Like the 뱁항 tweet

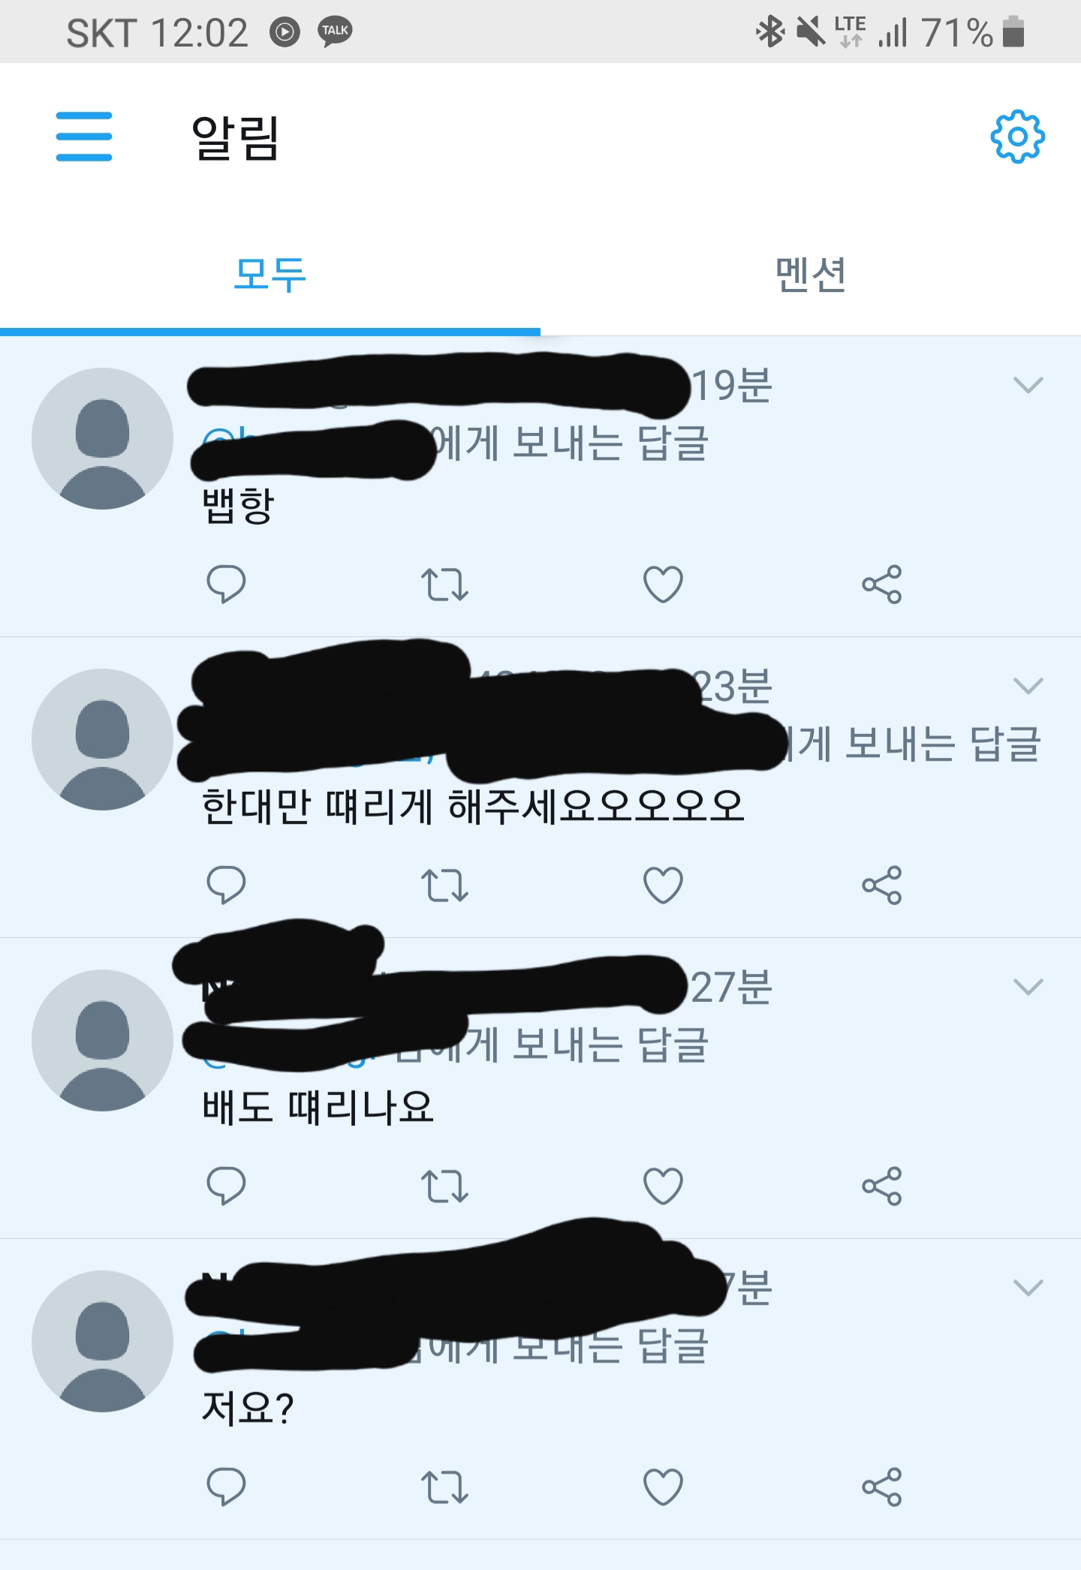[663, 584]
